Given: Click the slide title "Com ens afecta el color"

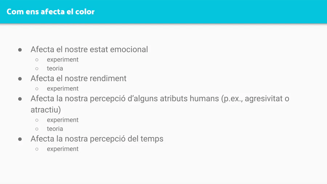Looking at the screenshot, I should pyautogui.click(x=51, y=12).
